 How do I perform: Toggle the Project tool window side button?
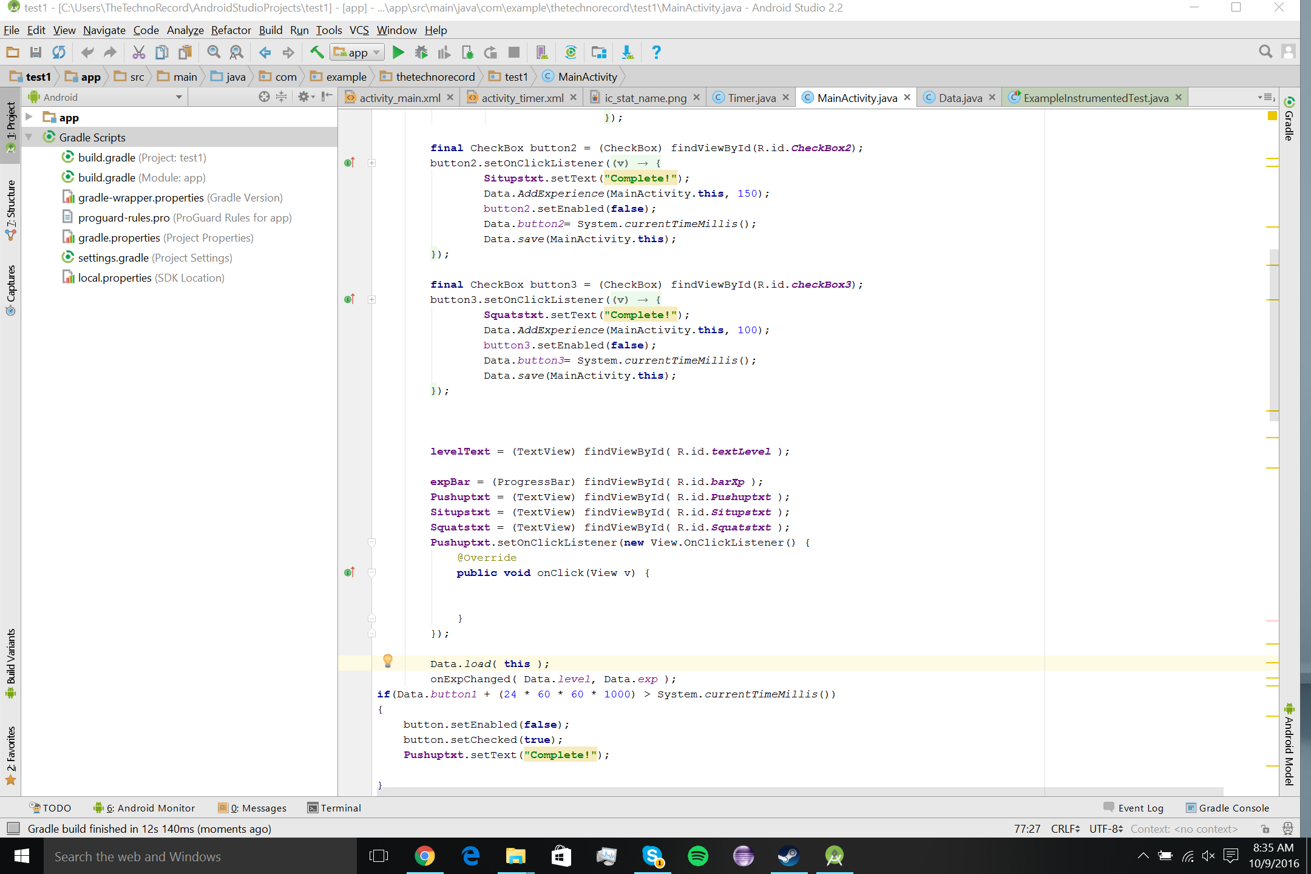click(x=10, y=125)
